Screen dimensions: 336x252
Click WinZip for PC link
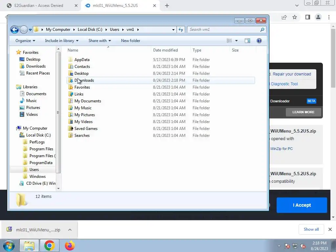tap(281, 149)
